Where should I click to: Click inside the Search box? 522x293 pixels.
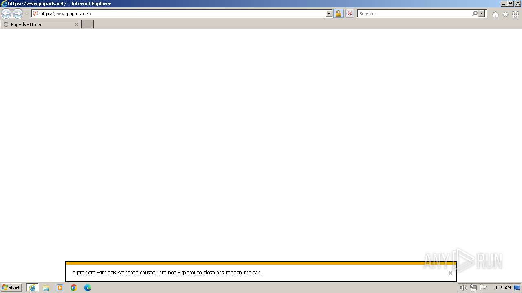coord(414,13)
